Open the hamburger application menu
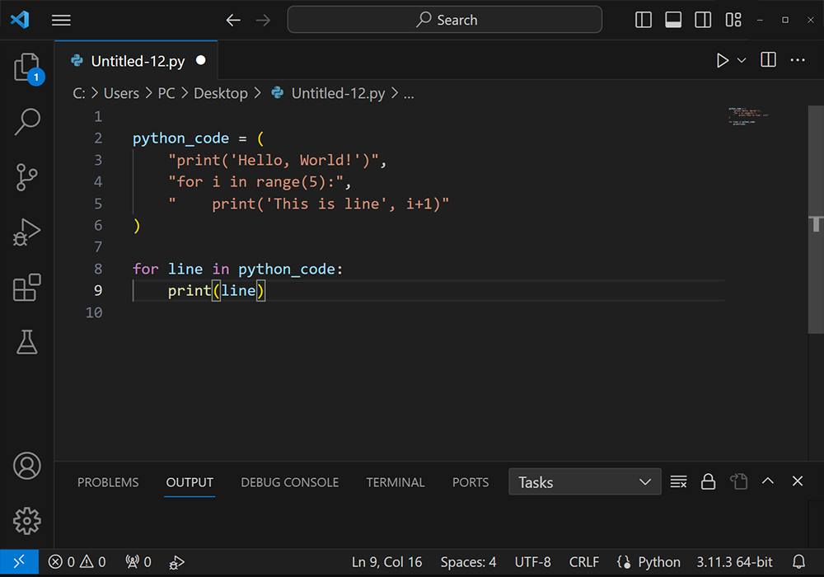The image size is (824, 577). click(x=61, y=20)
